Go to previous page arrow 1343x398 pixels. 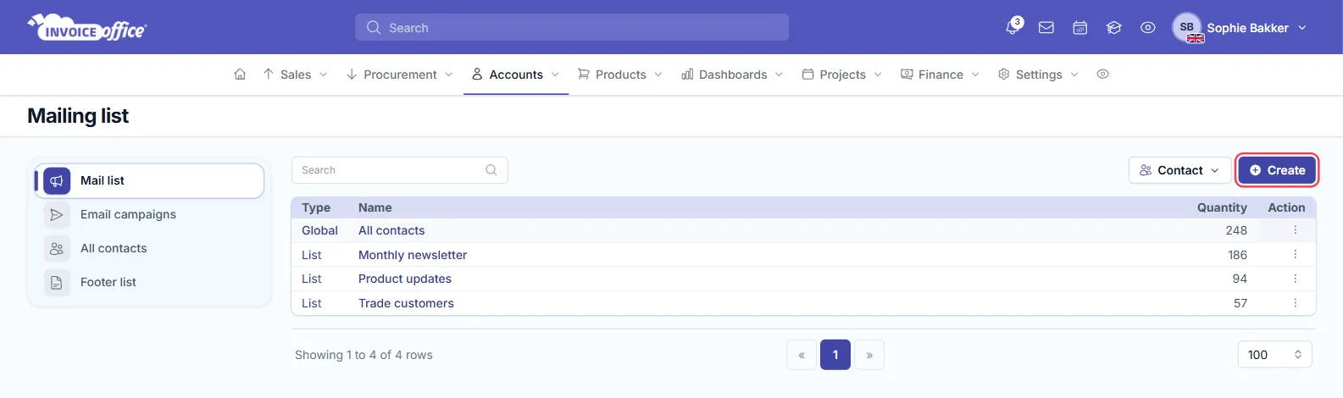coord(802,355)
